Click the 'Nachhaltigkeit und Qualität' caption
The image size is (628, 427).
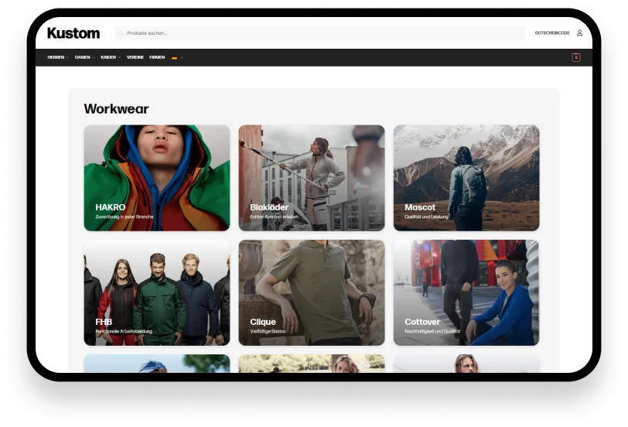coord(432,331)
